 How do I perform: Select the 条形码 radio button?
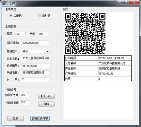(40, 16)
